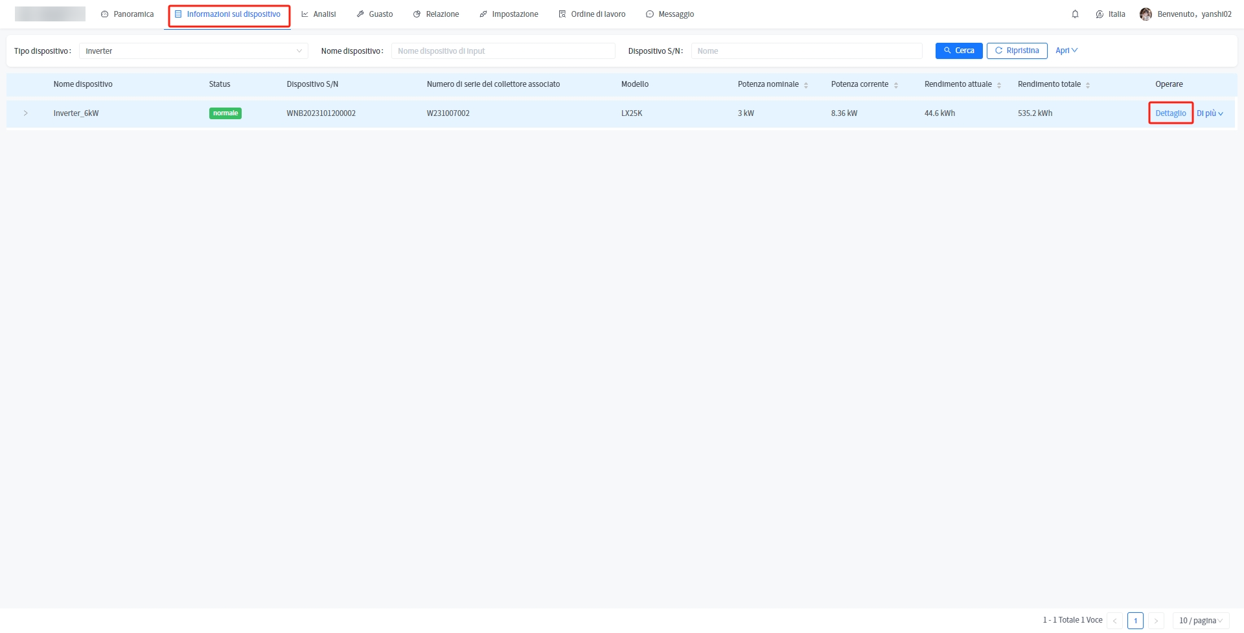1244x633 pixels.
Task: Focus the Nome dispositivo input field
Action: pyautogui.click(x=503, y=51)
